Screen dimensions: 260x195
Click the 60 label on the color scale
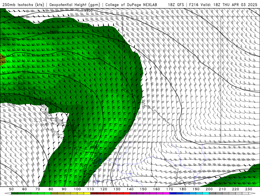pyautogui.click(x=25, y=189)
